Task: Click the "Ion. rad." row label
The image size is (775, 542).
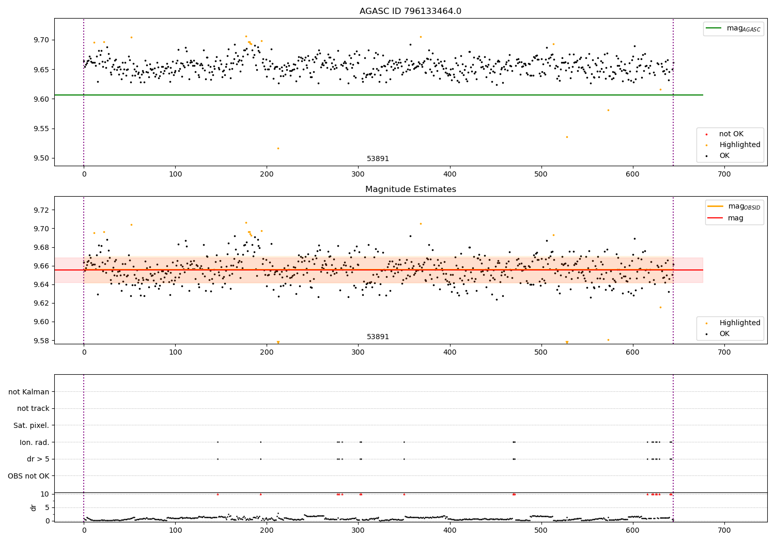Action: (35, 442)
